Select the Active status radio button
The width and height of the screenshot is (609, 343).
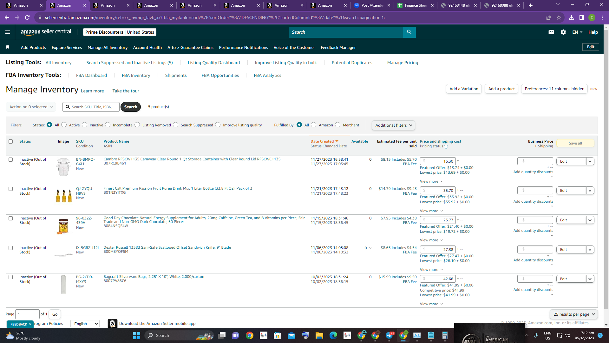point(64,125)
